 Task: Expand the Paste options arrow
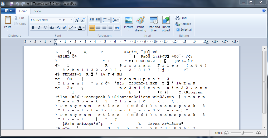pos(8,30)
